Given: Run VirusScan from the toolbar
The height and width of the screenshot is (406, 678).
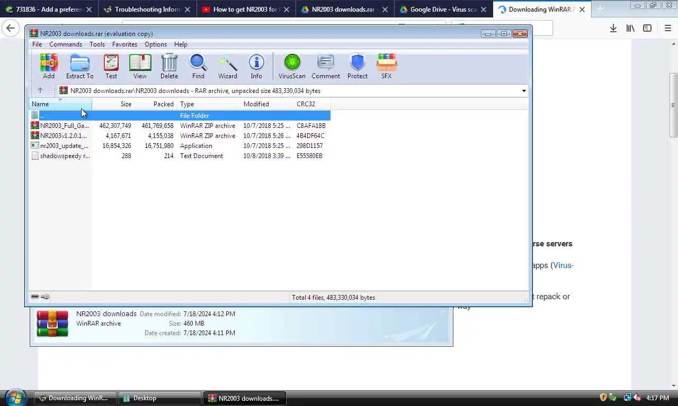Looking at the screenshot, I should [x=292, y=67].
